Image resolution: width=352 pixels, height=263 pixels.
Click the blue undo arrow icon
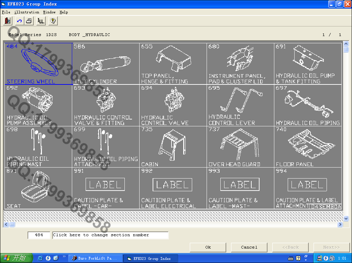point(19,21)
